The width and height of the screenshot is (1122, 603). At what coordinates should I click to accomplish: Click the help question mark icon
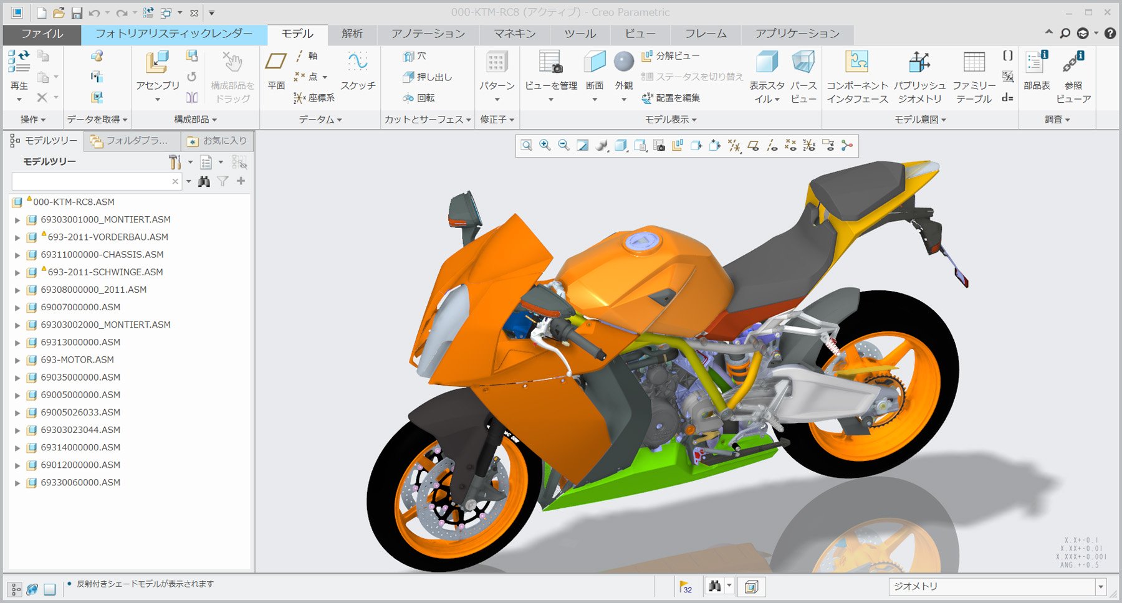coord(1110,34)
